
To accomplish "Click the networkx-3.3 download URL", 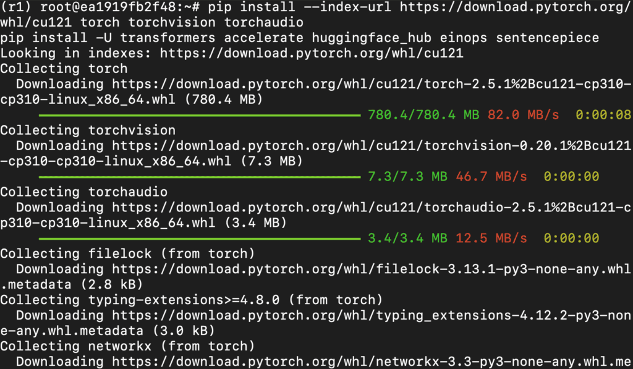I will tap(372, 362).
